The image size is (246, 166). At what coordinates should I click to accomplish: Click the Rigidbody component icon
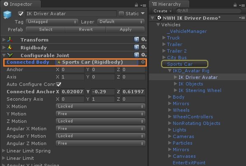coord(10,47)
